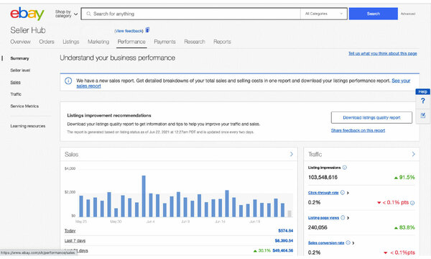Image resolution: width=431 pixels, height=259 pixels.
Task: Click the info icon beside Sales conversion rate
Action: click(348, 242)
